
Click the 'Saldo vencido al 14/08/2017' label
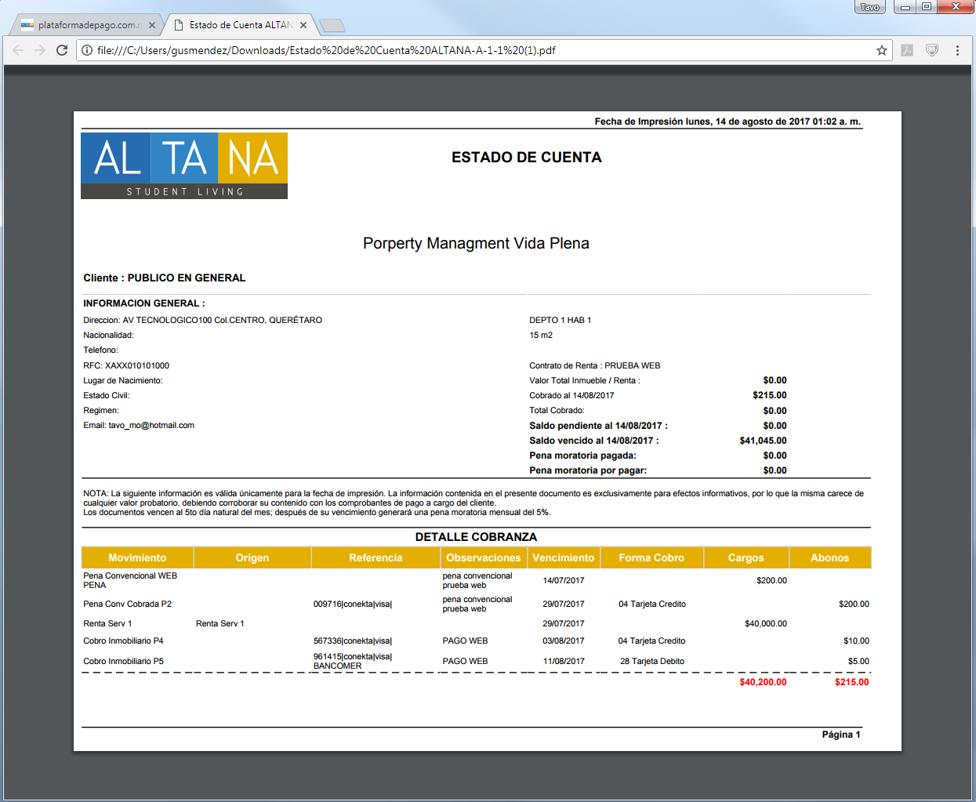click(594, 441)
